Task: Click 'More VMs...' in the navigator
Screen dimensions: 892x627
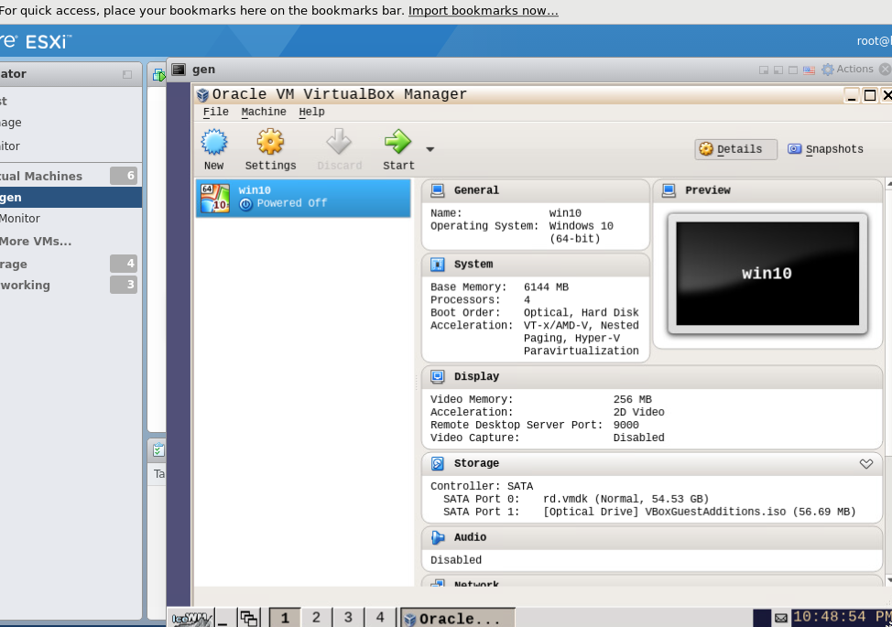Action: pyautogui.click(x=36, y=241)
